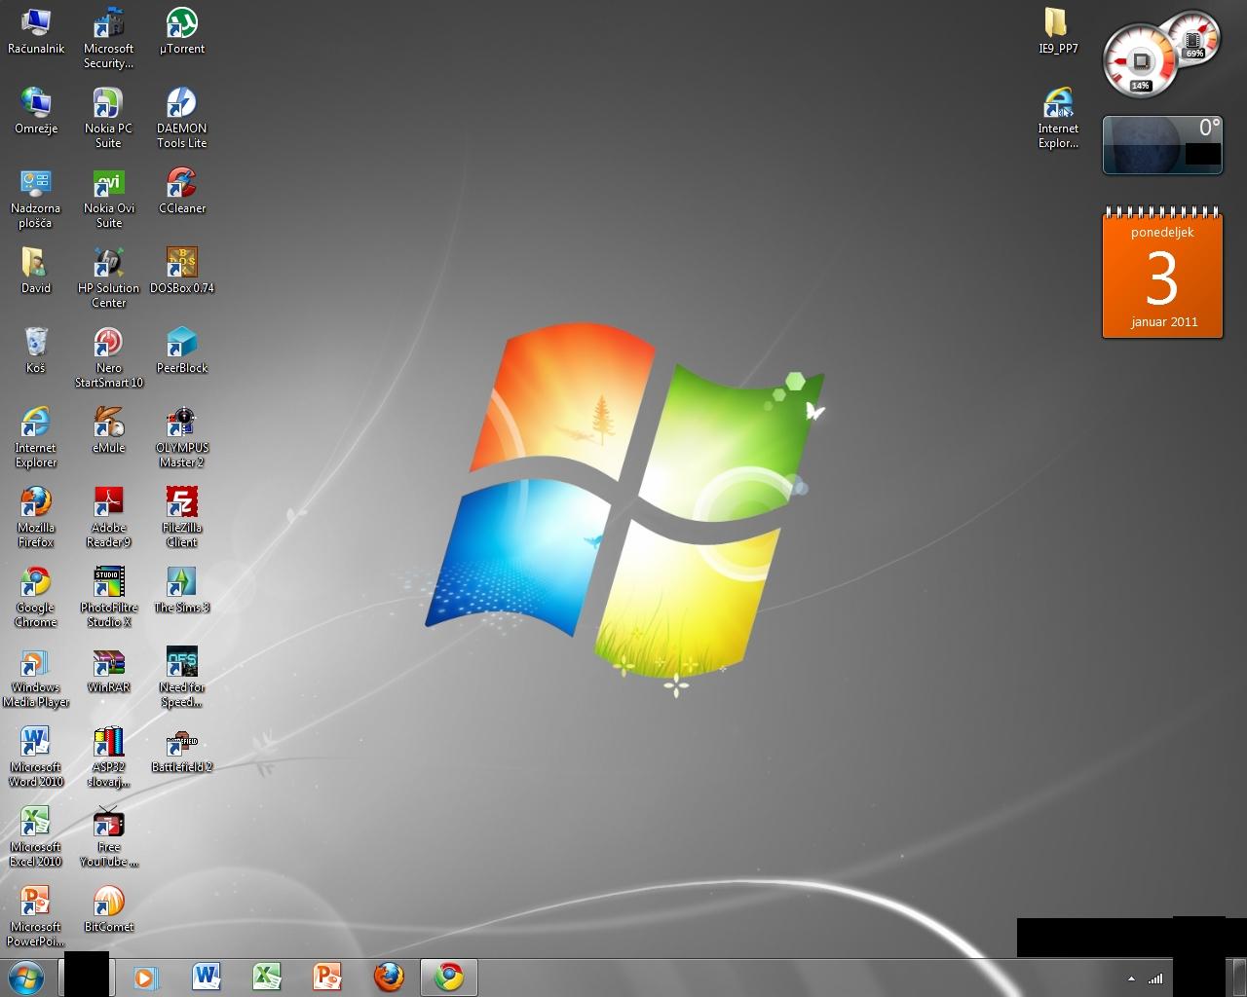Open Microsoft Excel 2010 desktop shortcut

point(36,837)
